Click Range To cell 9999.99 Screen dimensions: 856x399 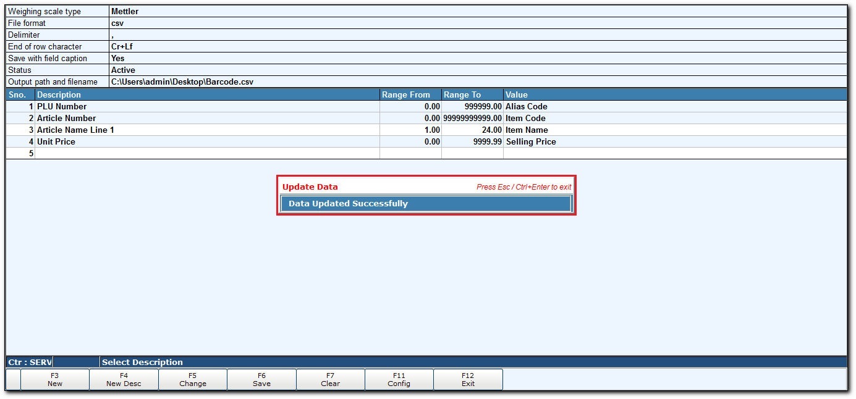(472, 141)
